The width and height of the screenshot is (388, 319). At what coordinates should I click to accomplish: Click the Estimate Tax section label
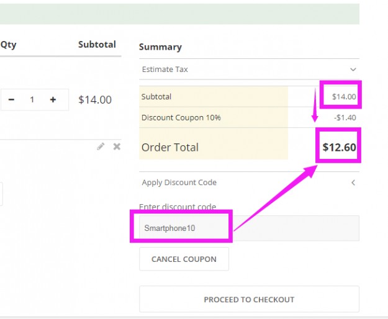[x=165, y=70]
